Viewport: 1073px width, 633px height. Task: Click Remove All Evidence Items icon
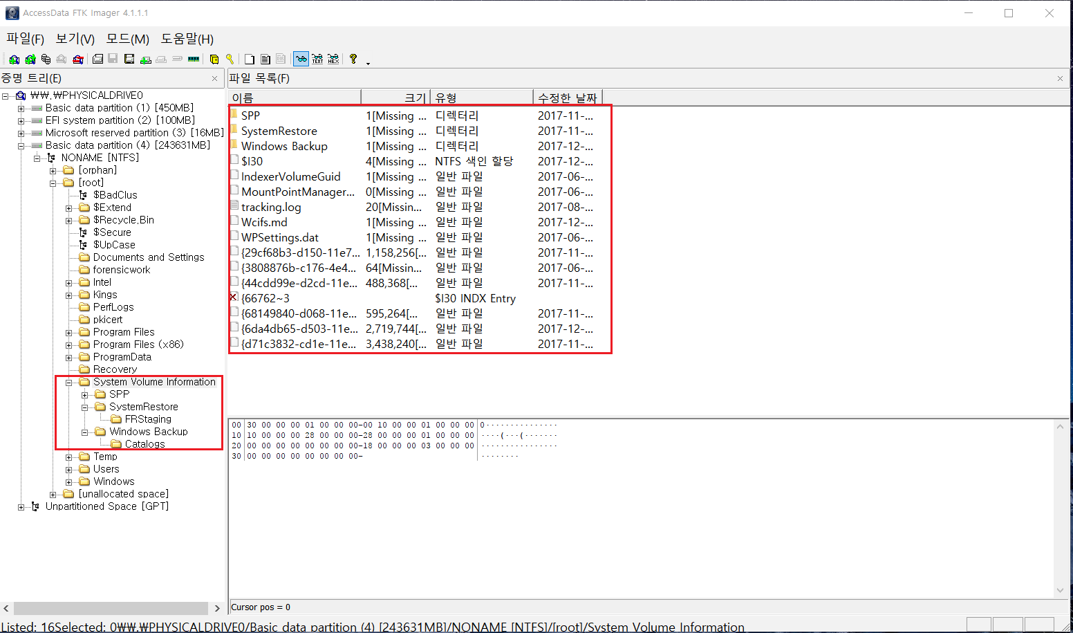(78, 59)
